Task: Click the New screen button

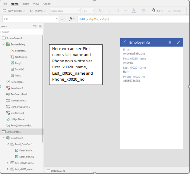Action: tap(14, 11)
